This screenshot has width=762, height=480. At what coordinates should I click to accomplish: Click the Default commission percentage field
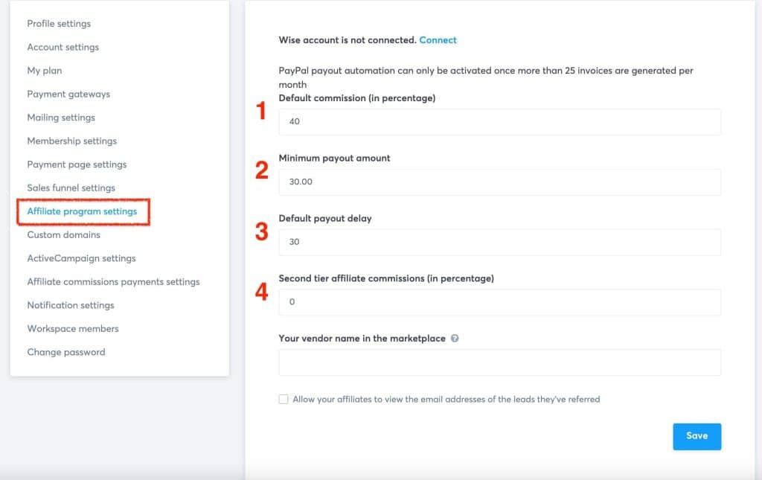tap(499, 121)
